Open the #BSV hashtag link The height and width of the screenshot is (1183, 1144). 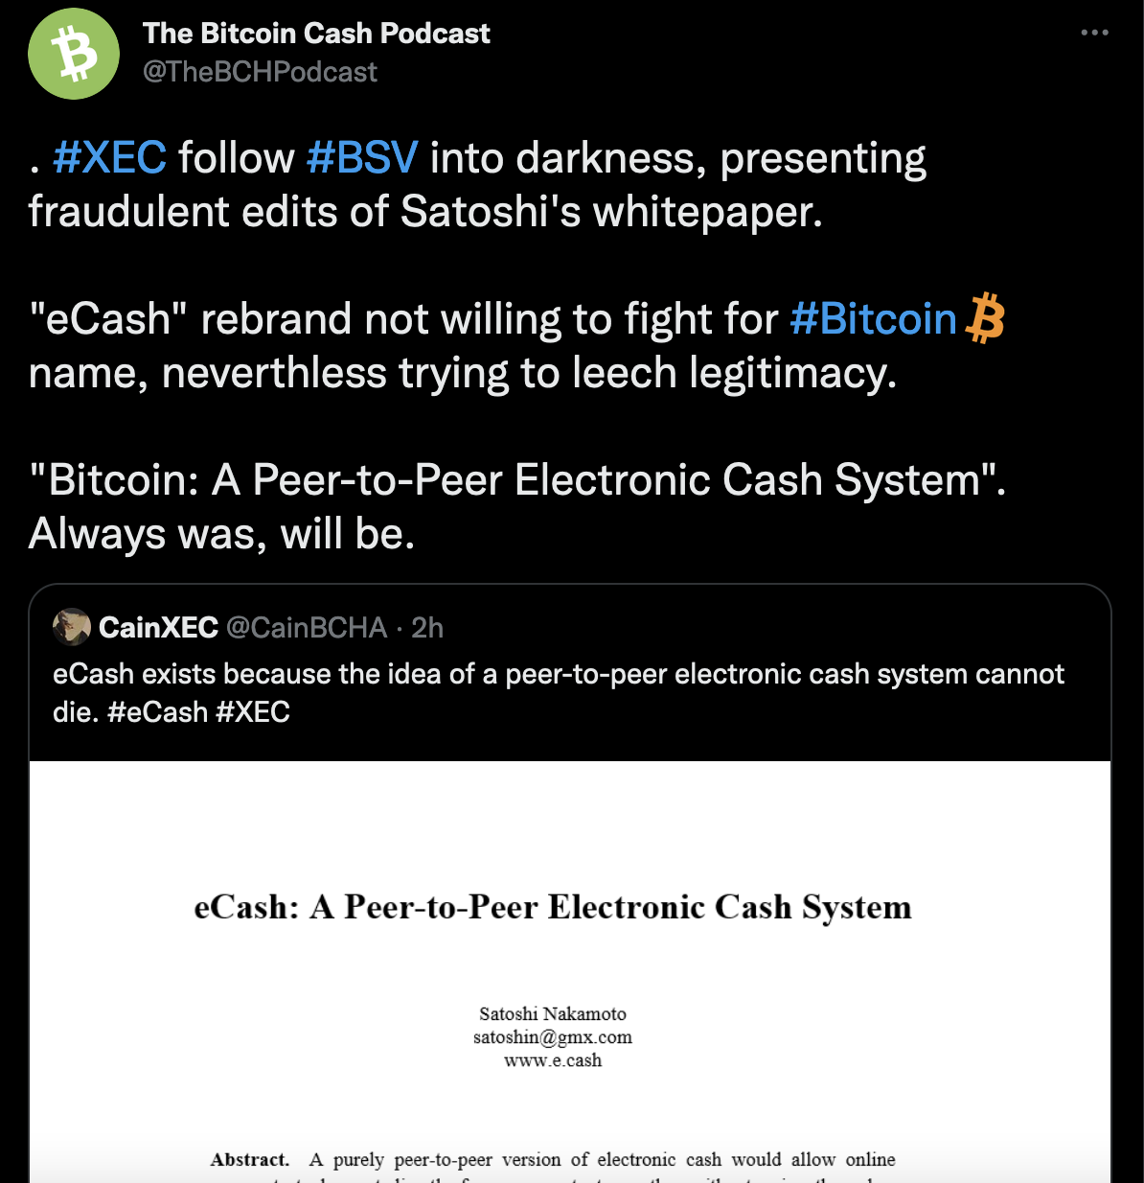(x=362, y=158)
